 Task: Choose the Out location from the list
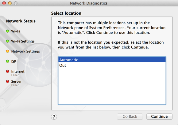coord(112,65)
